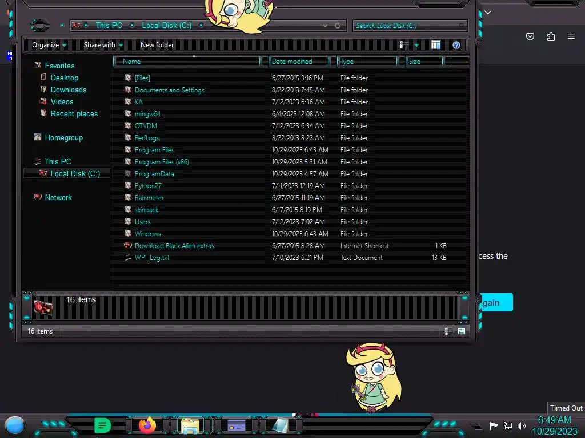This screenshot has width=585, height=438.
Task: Open Videos in the navigation pane
Action: (x=62, y=102)
